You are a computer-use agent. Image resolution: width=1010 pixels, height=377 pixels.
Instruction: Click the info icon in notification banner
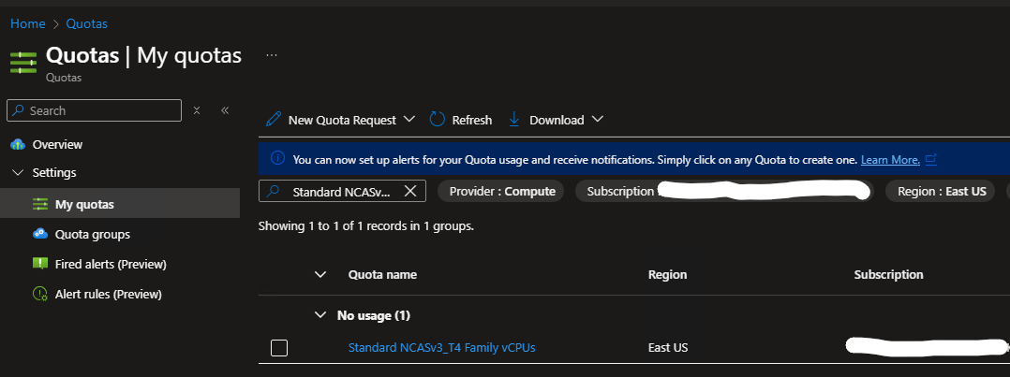point(277,158)
